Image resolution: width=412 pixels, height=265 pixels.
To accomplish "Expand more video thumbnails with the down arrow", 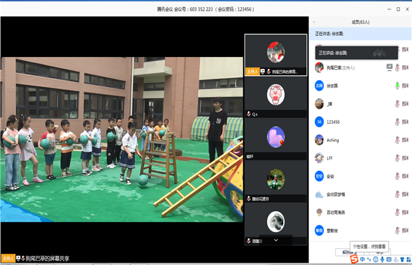I will point(276,239).
